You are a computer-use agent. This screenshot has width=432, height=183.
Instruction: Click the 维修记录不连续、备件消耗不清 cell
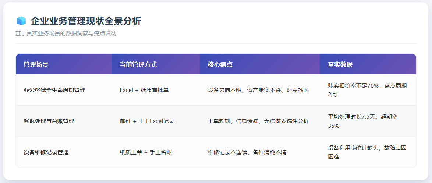tap(260, 152)
